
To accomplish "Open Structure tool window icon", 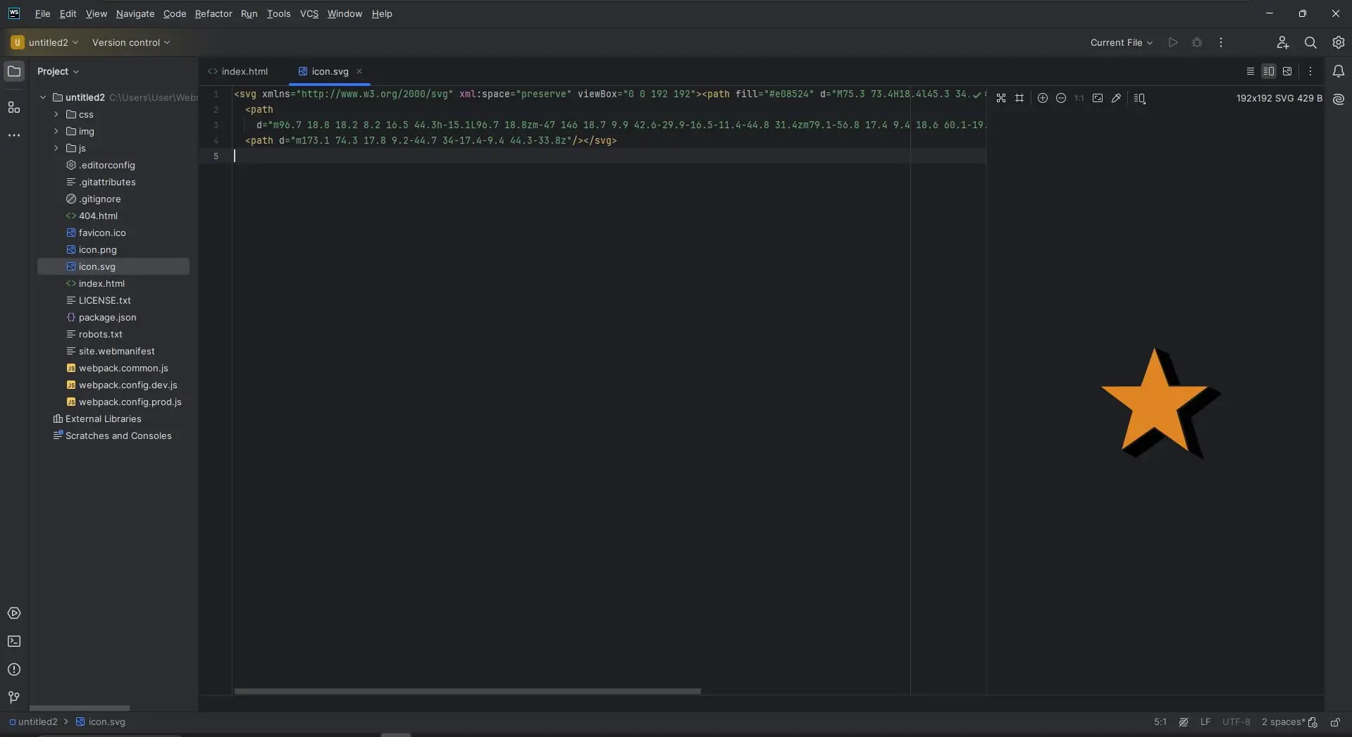I will 14,107.
